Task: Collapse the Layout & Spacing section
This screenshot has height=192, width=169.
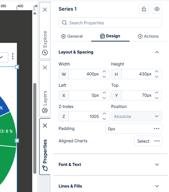Action: point(157,52)
